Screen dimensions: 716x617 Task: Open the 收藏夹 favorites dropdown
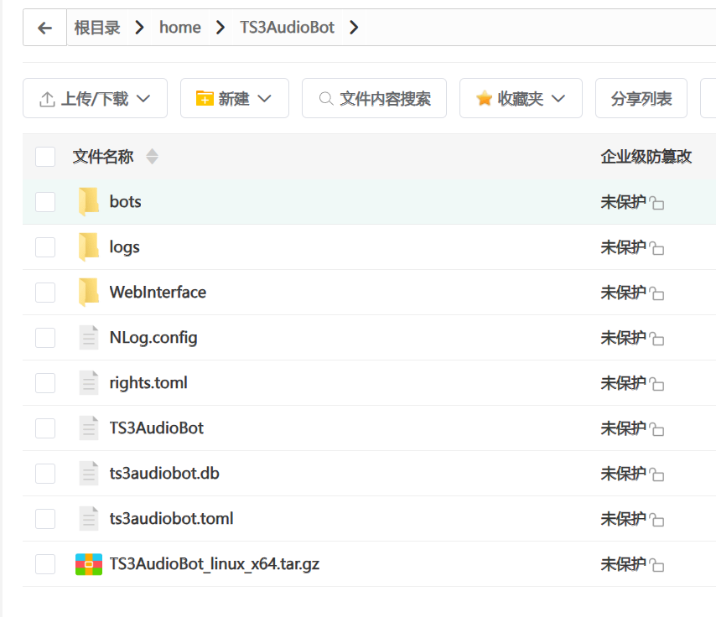[x=520, y=99]
